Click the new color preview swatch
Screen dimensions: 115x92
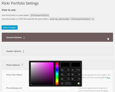point(65,64)
